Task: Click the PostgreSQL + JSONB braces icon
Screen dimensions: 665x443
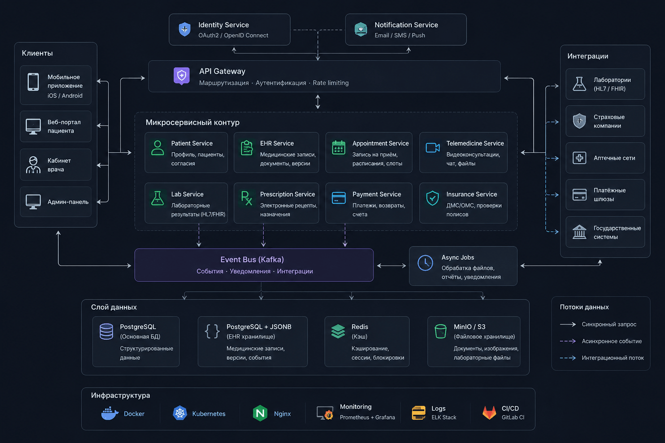Action: [x=212, y=331]
